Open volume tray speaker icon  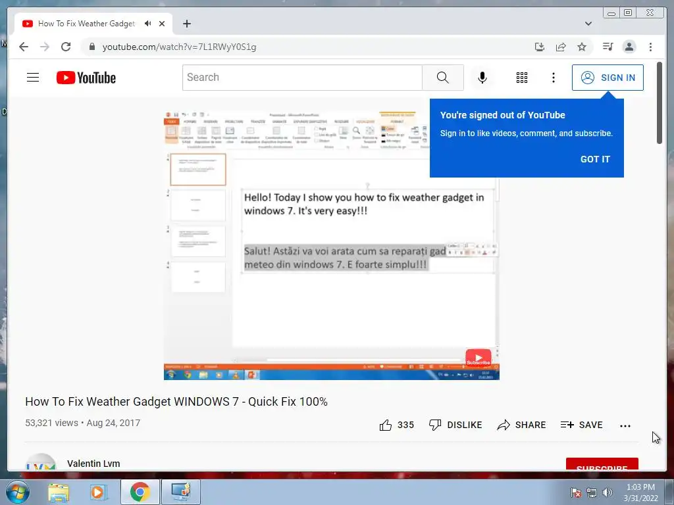[x=607, y=493]
